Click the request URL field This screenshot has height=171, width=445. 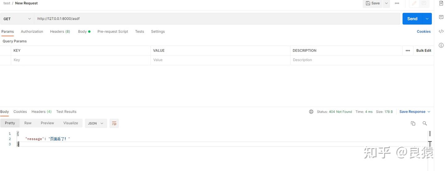pos(217,19)
